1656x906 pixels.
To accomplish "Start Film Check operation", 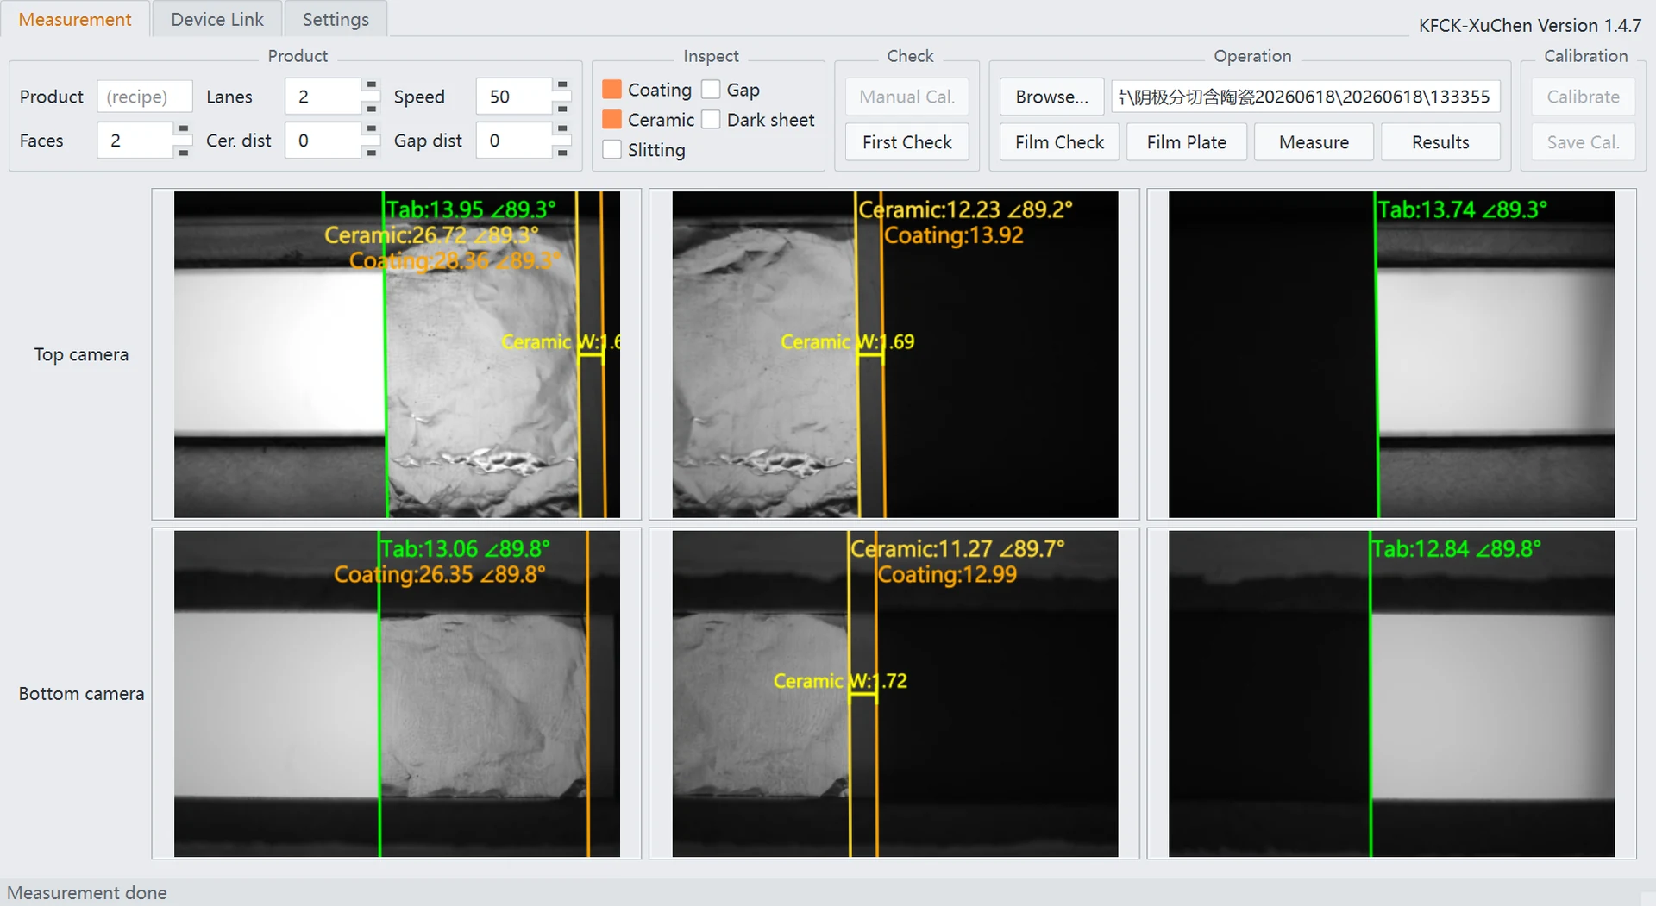I will point(1059,142).
